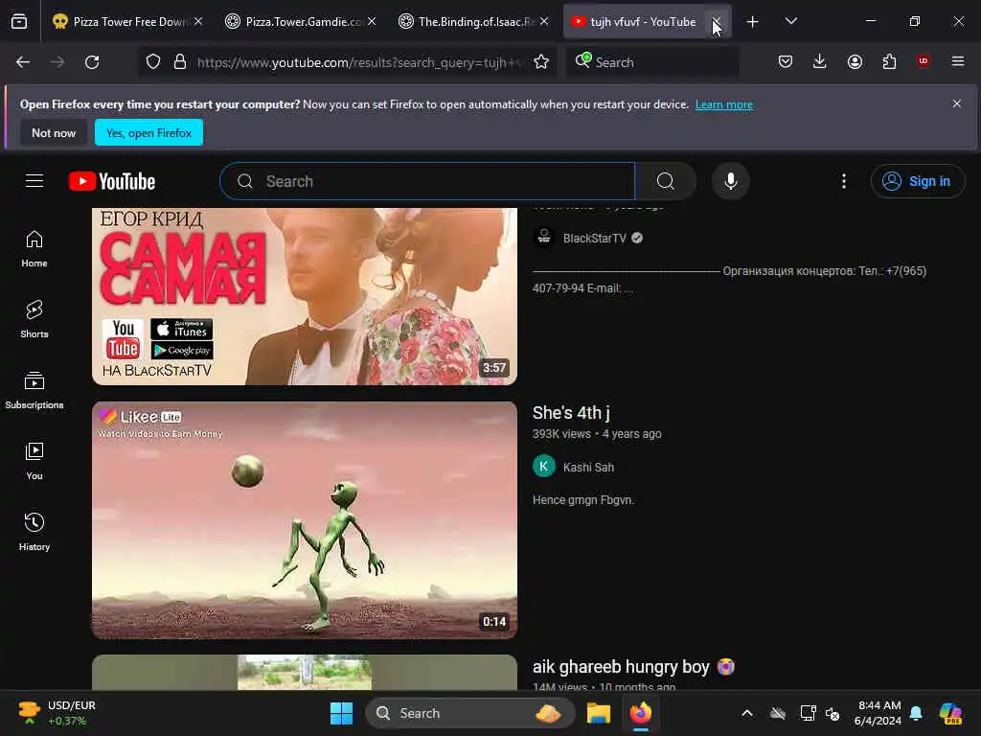Viewport: 981px width, 736px height.
Task: Reload the current page
Action: [x=92, y=62]
